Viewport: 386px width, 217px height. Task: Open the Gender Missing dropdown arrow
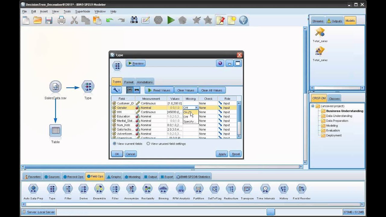coord(196,108)
